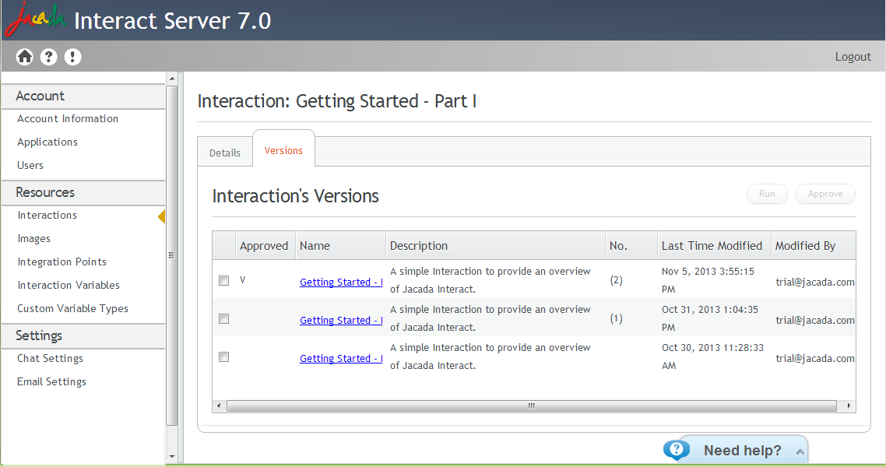Open Interaction Variables page
Image resolution: width=886 pixels, height=467 pixels.
point(69,285)
